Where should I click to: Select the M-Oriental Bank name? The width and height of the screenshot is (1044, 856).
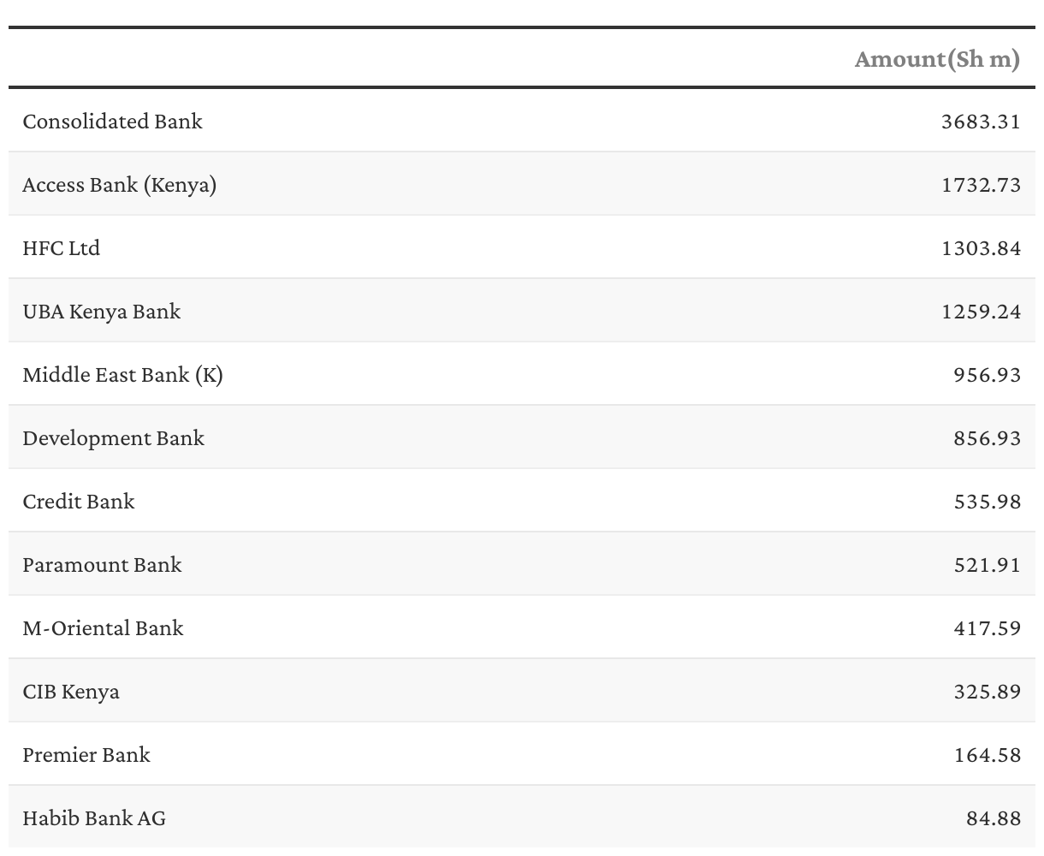[103, 628]
